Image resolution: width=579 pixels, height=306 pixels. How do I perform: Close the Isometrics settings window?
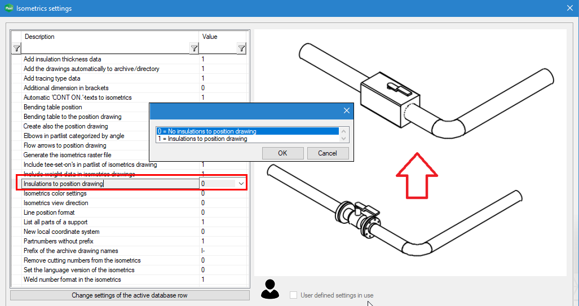[570, 8]
